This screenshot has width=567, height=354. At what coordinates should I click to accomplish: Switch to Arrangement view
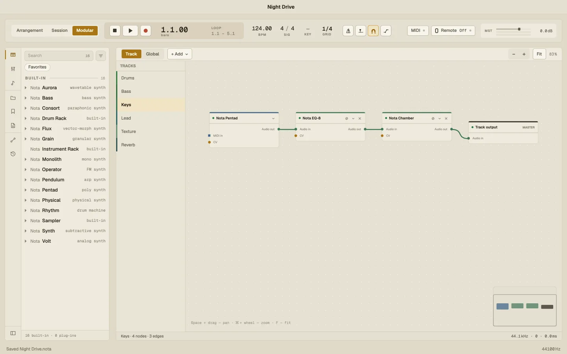coord(30,31)
